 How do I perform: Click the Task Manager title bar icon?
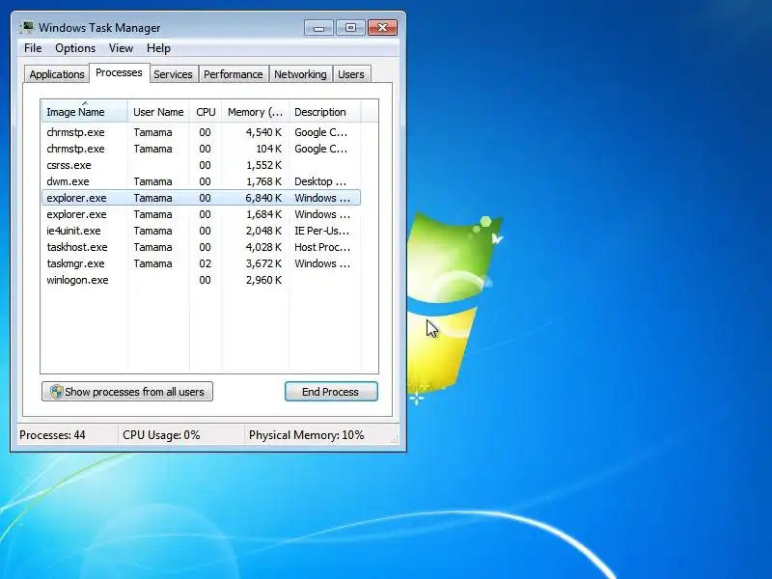(x=27, y=28)
